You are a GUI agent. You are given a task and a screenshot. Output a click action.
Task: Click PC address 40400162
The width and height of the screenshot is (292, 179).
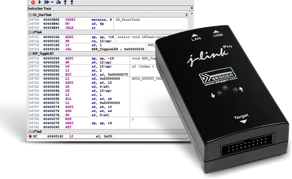(55, 136)
